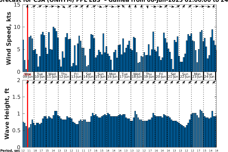
Task: Select the 'Thu 19-Jun' date label
Action: [149, 75]
